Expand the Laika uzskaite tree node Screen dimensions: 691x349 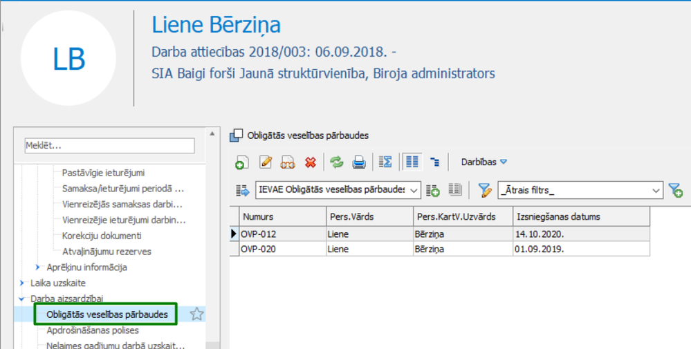(x=21, y=283)
